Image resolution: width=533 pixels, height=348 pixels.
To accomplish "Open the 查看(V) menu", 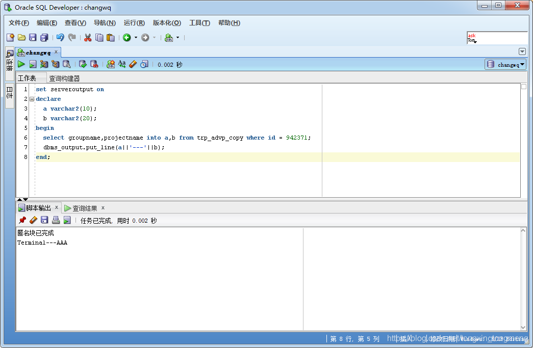I will point(75,23).
